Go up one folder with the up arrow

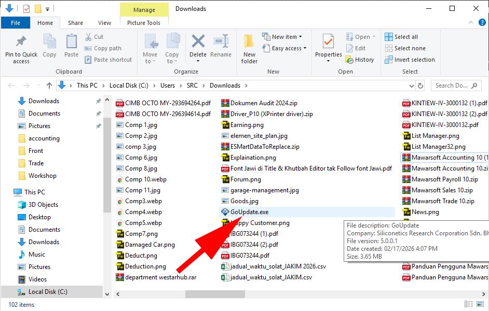click(49, 86)
